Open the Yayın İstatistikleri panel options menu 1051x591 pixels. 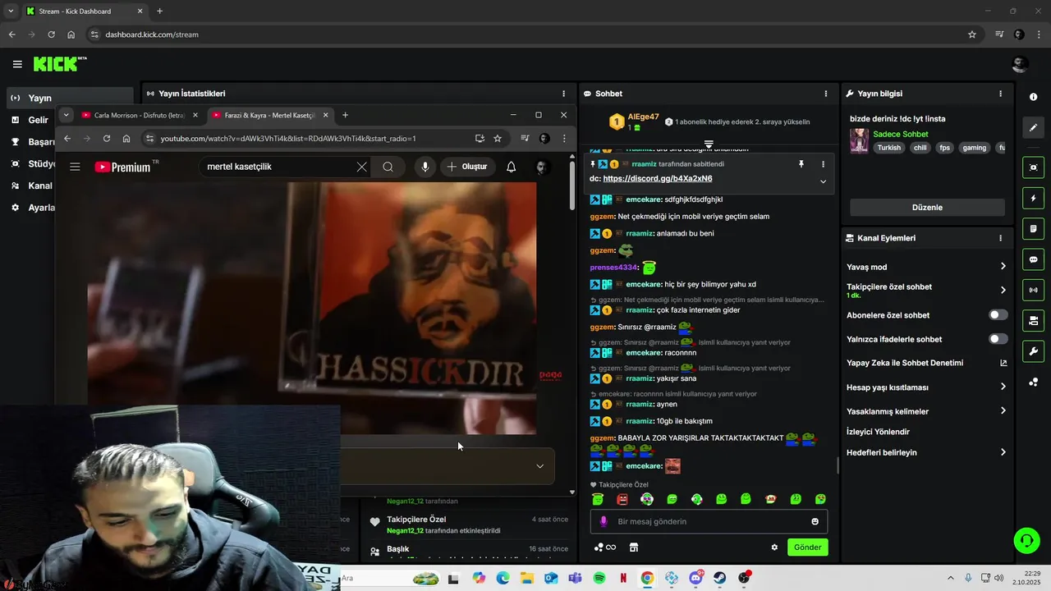(563, 94)
